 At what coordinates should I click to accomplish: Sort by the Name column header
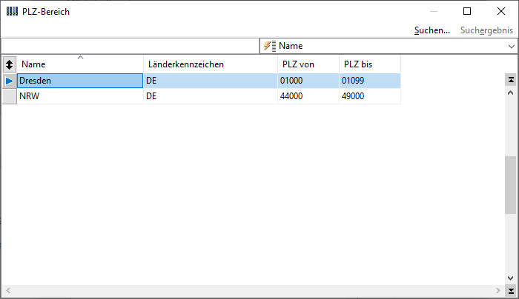coord(80,64)
